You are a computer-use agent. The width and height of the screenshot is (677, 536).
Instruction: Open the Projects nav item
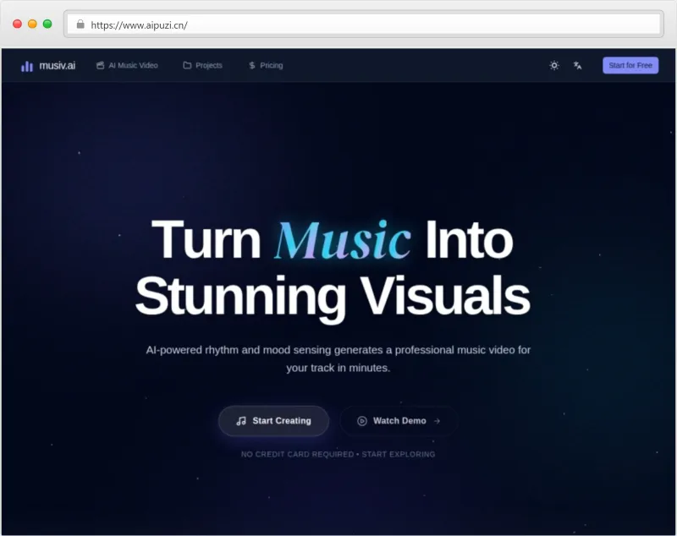coord(208,64)
